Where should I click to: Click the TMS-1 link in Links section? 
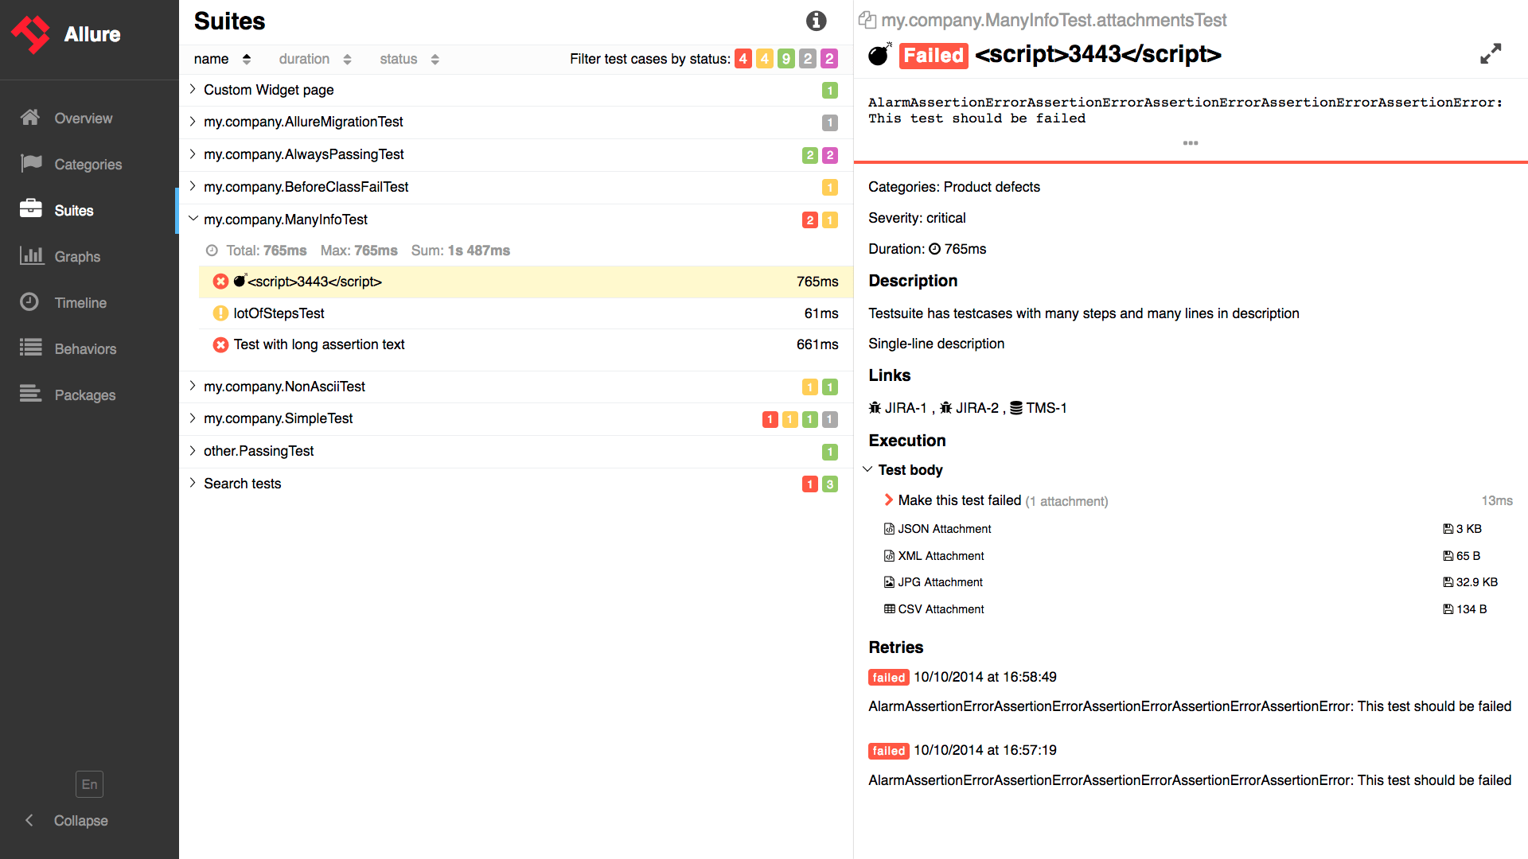(1047, 407)
